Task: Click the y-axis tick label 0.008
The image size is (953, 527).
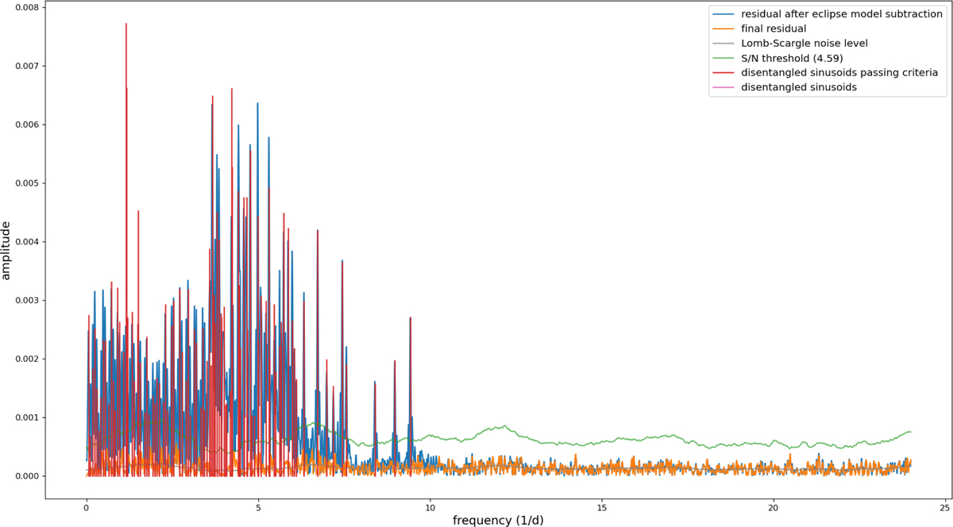Action: 29,7
